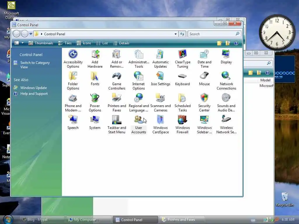
Task: Expand the address bar dropdown
Action: click(x=175, y=34)
